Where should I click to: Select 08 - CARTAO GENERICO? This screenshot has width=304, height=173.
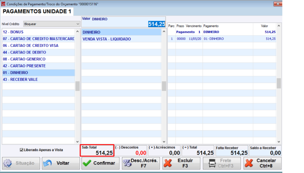(38, 59)
